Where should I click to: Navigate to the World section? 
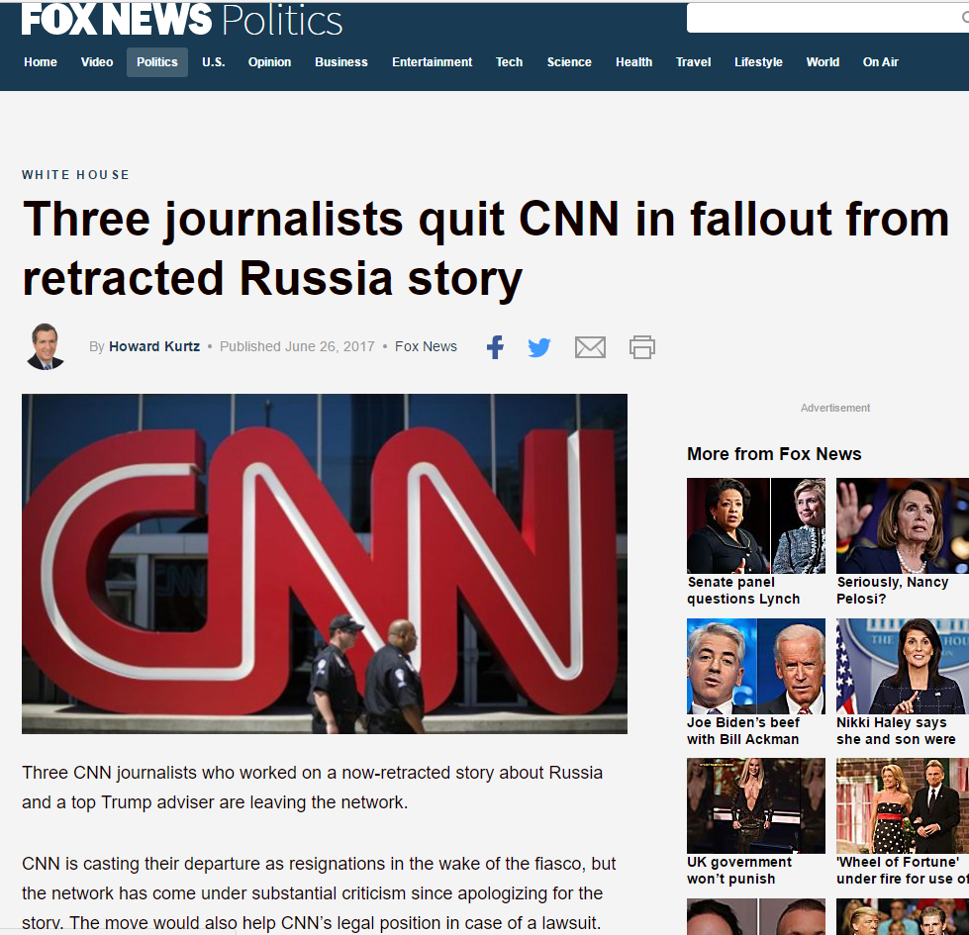pyautogui.click(x=823, y=62)
